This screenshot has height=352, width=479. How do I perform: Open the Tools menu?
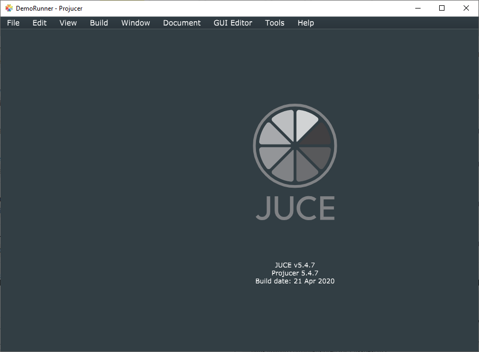point(275,23)
